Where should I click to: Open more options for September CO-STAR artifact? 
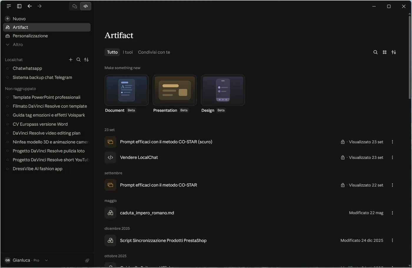[x=392, y=185]
